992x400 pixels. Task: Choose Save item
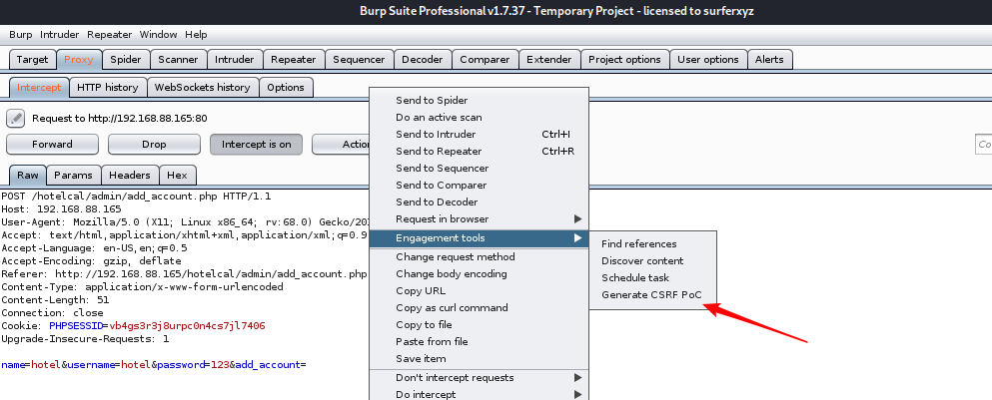pyautogui.click(x=479, y=359)
